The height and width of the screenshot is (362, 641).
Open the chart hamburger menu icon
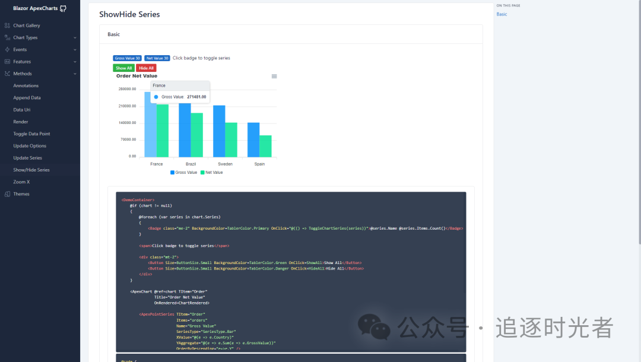274,76
